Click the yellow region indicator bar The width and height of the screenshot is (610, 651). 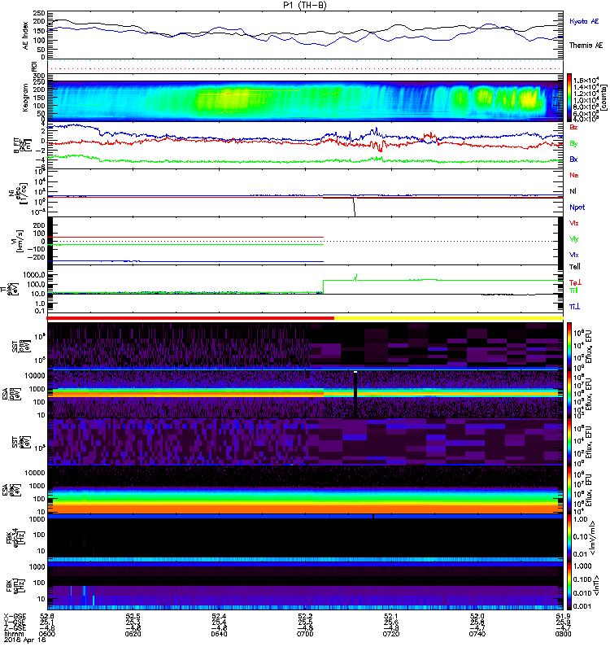449,318
